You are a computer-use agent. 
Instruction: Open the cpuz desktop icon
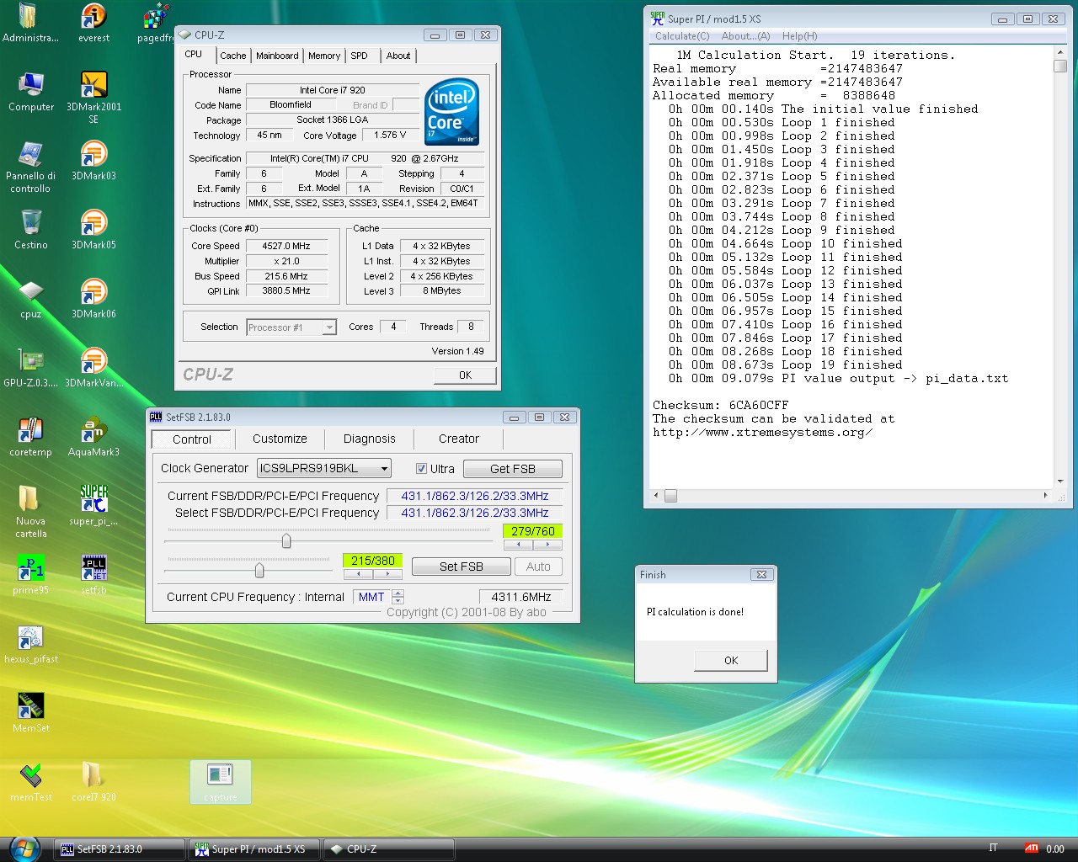click(31, 299)
